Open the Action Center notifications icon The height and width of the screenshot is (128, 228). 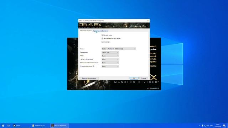point(224,126)
